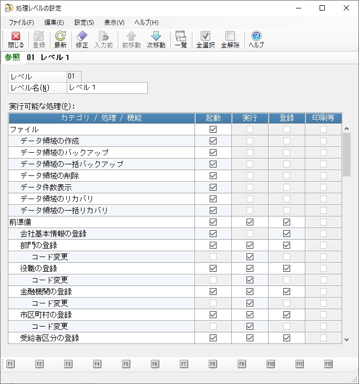The width and height of the screenshot is (359, 384).
Task: Click the 最新 (Refresh) toolbar icon
Action: click(x=60, y=36)
